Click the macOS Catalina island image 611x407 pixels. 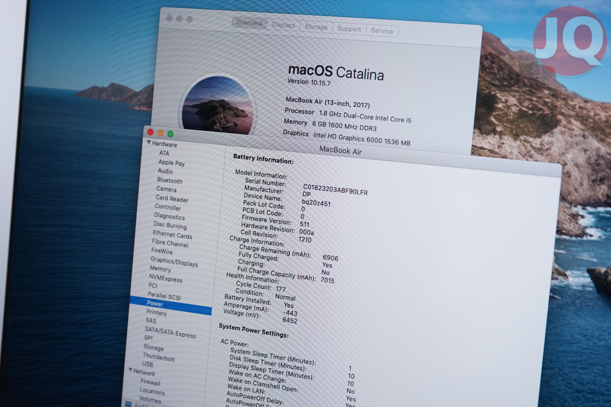coord(218,106)
